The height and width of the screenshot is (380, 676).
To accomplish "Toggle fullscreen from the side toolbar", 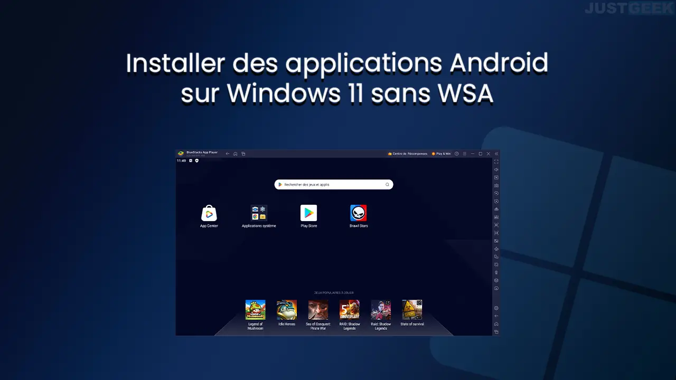I will [x=496, y=161].
